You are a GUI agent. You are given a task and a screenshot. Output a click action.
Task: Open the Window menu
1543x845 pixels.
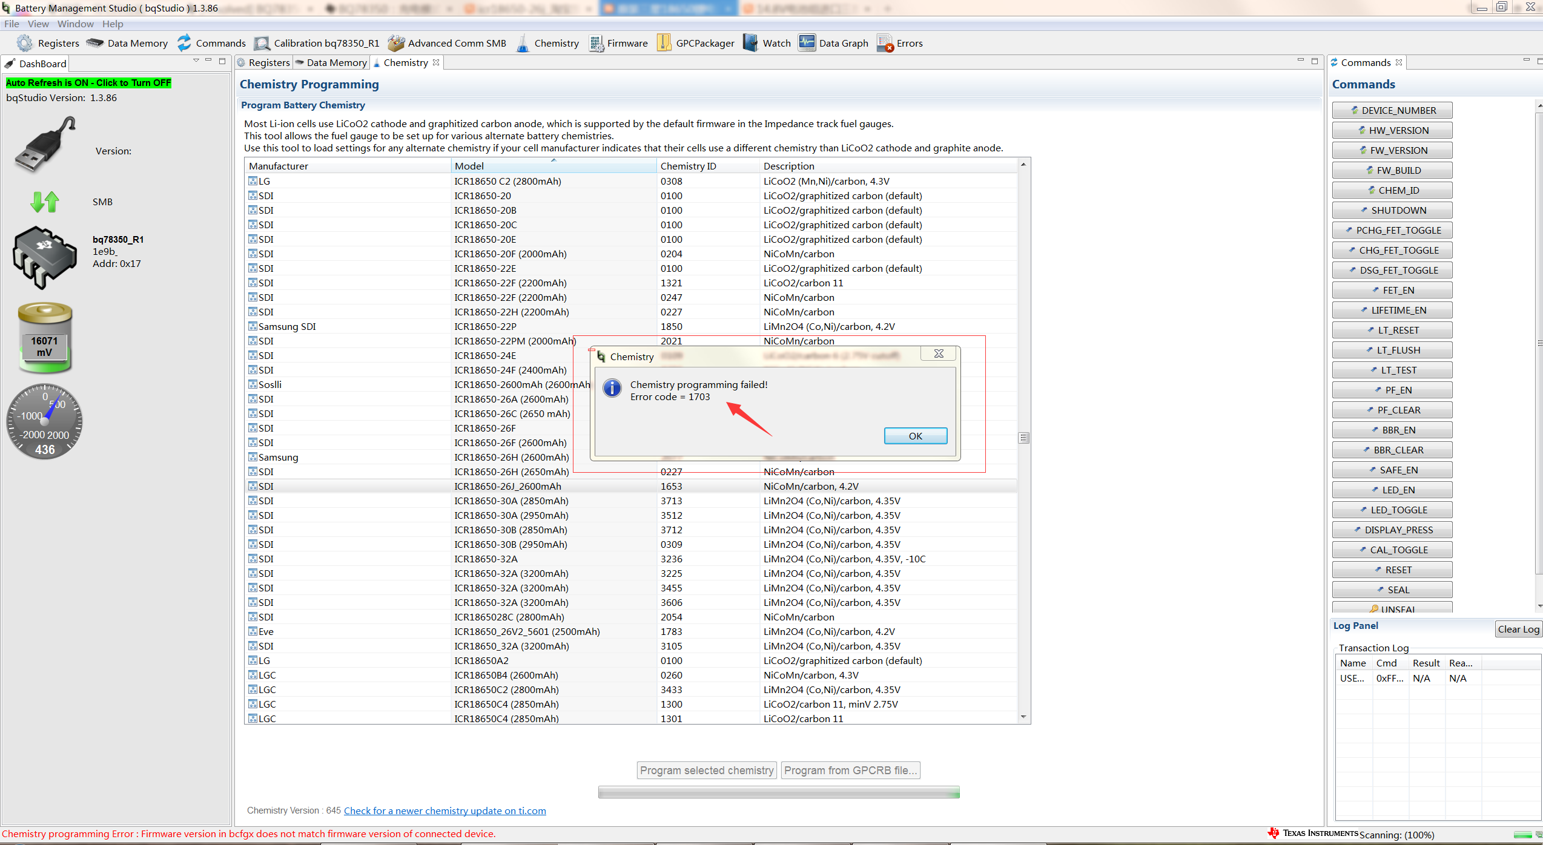click(x=75, y=24)
